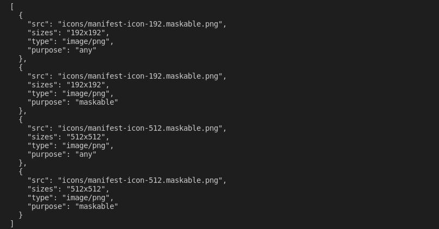The image size is (439, 229).
Task: Click the "any" purpose value of the 512 icon
Action: tap(86, 154)
